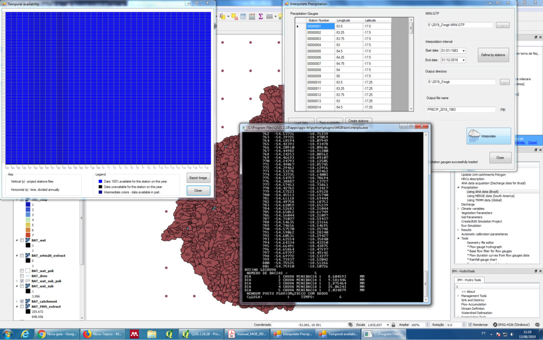Click the blue 100% available legend swatch
The height and width of the screenshot is (340, 543).
pyautogui.click(x=100, y=181)
